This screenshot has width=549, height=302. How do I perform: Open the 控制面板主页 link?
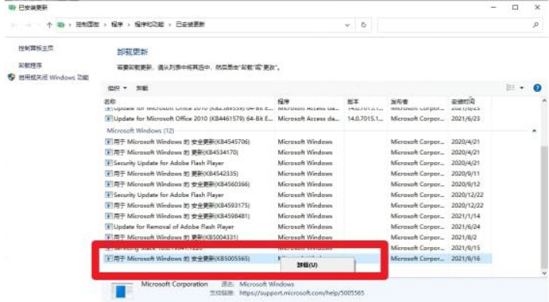(x=36, y=48)
